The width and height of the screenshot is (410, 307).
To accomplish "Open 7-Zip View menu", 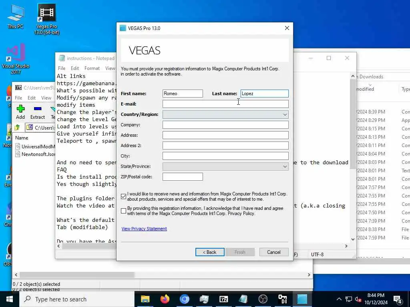I will 46,98.
